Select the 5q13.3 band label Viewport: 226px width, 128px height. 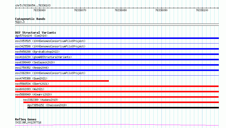coord(20,22)
